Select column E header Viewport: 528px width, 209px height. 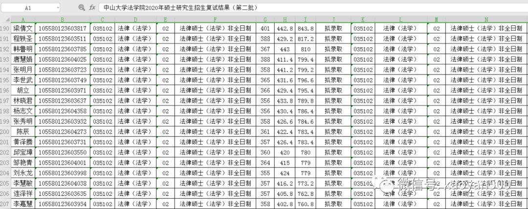(166, 20)
